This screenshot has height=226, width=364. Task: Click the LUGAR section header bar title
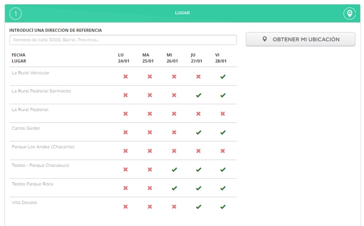[182, 13]
